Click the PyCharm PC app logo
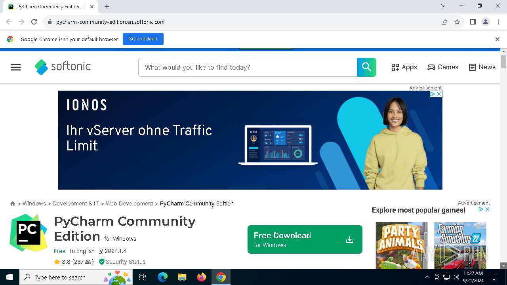 click(x=29, y=233)
